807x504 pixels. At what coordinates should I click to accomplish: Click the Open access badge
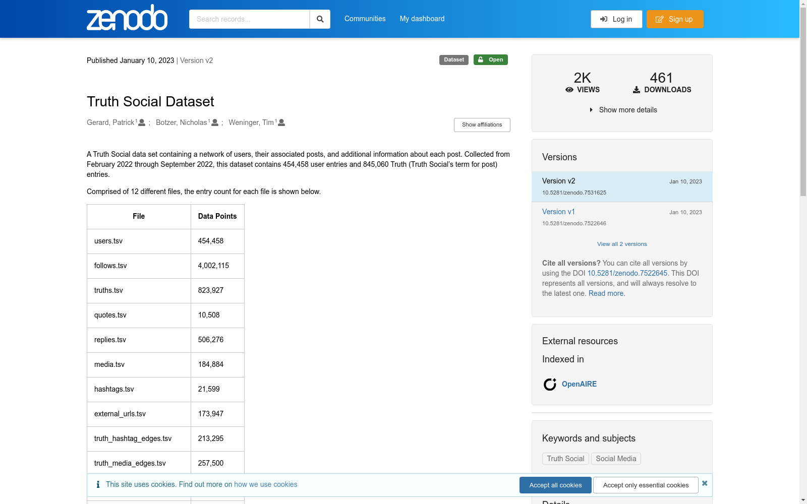[490, 59]
